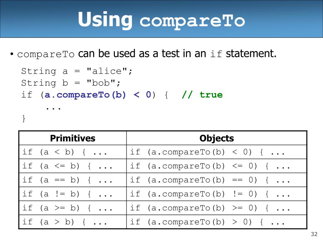This screenshot has width=323, height=242.
Task: Click the cell a.compareTo(b) >= 0
Action: pyautogui.click(x=217, y=208)
